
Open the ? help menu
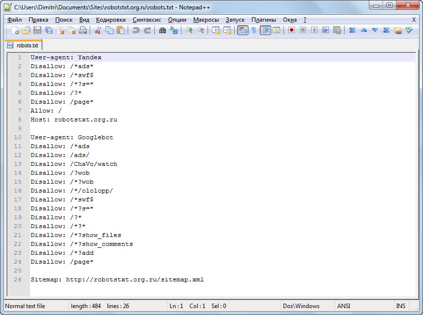click(305, 20)
